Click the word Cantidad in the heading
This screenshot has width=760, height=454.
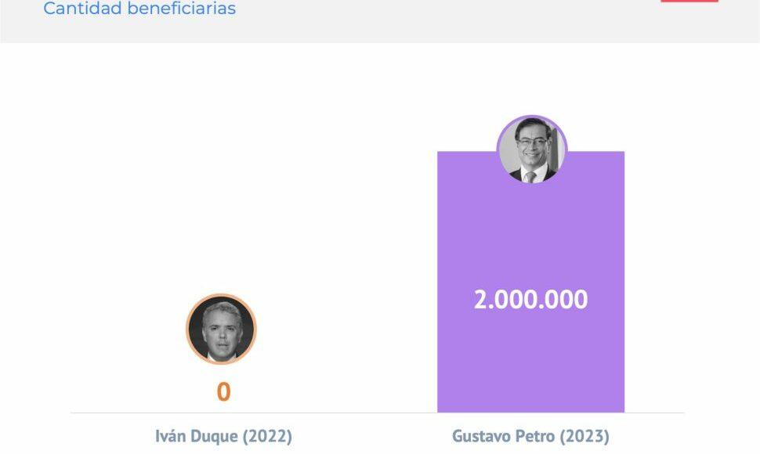[82, 9]
